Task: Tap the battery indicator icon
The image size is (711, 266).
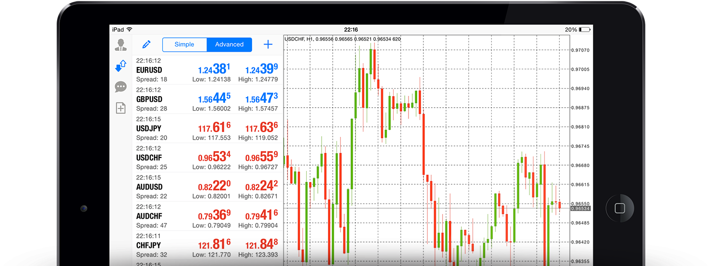Action: tap(584, 30)
